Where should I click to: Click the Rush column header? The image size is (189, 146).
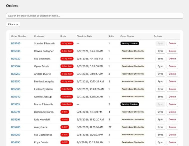pos(63,36)
